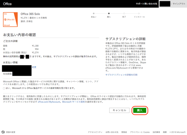
Task: Click the キャンセル cancel button
Action: [x=119, y=110]
